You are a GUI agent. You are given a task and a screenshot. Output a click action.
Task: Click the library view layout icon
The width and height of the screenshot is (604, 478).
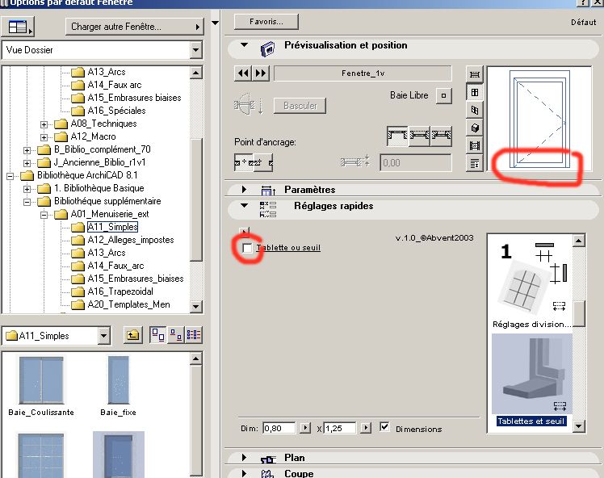[18, 27]
